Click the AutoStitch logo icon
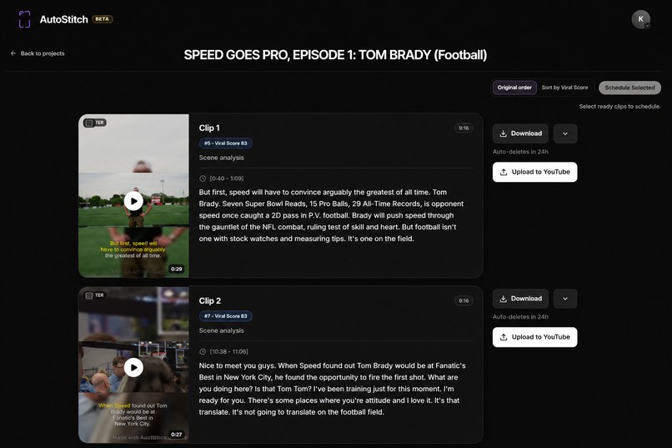Screen dimensions: 672x448 coord(24,19)
